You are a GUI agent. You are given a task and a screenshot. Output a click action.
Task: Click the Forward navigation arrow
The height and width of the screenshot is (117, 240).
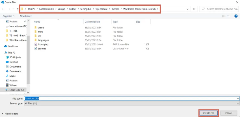click(9, 9)
